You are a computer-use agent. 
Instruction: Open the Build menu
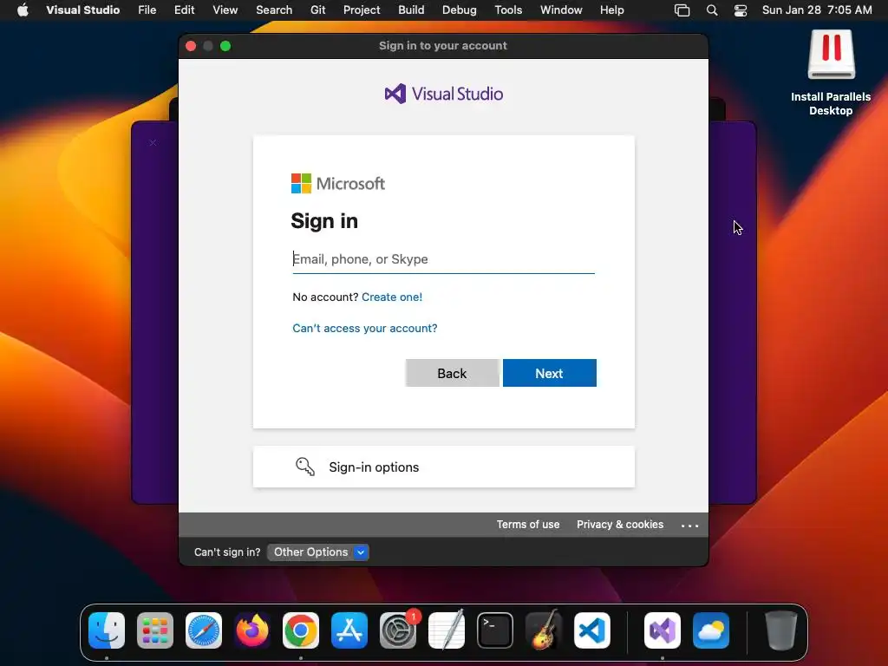pos(411,10)
